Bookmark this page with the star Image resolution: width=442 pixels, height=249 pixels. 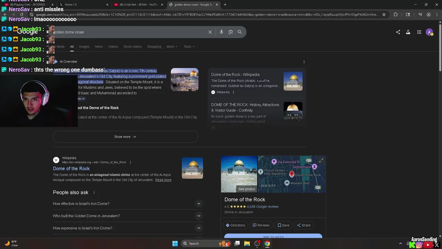tap(384, 15)
